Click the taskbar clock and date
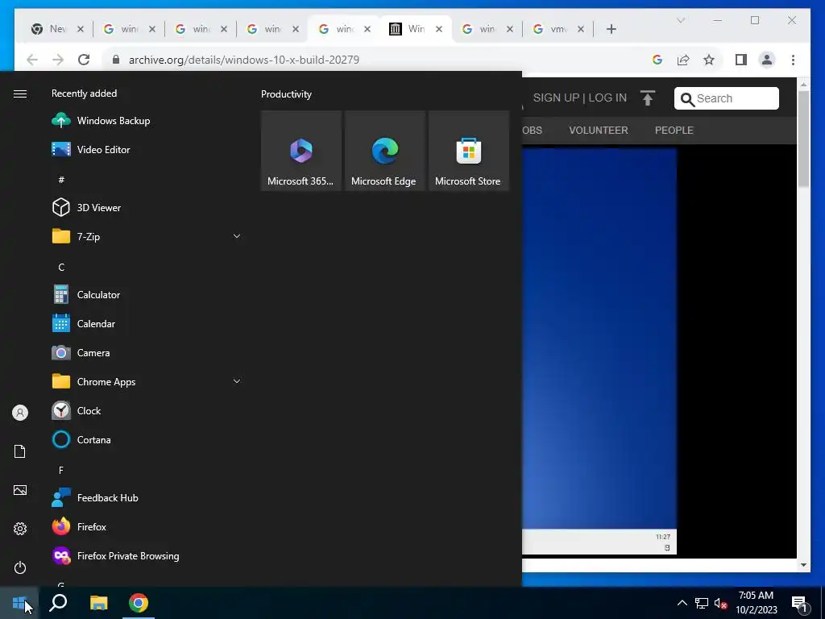825x619 pixels. click(756, 603)
